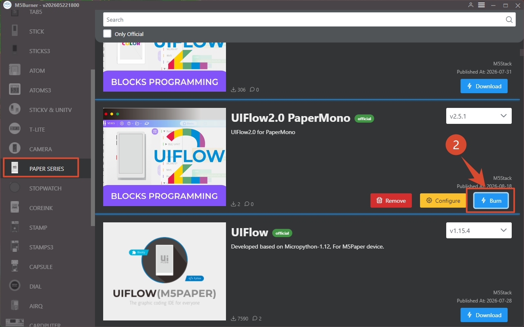Click the STAMP device icon

(x=15, y=227)
